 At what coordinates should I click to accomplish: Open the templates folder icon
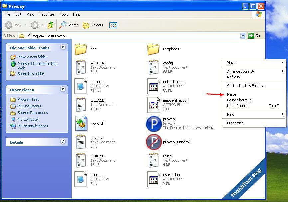(153, 49)
